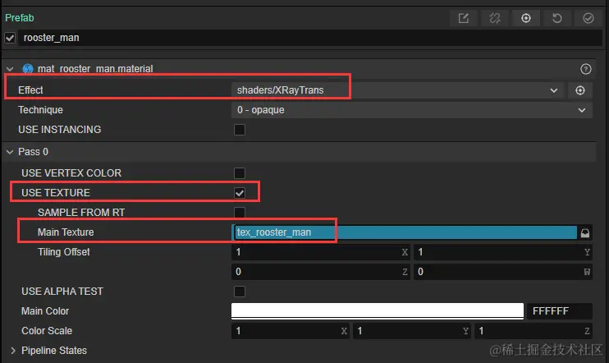The width and height of the screenshot is (609, 363).
Task: Click the Main Color label
Action: tap(45, 311)
